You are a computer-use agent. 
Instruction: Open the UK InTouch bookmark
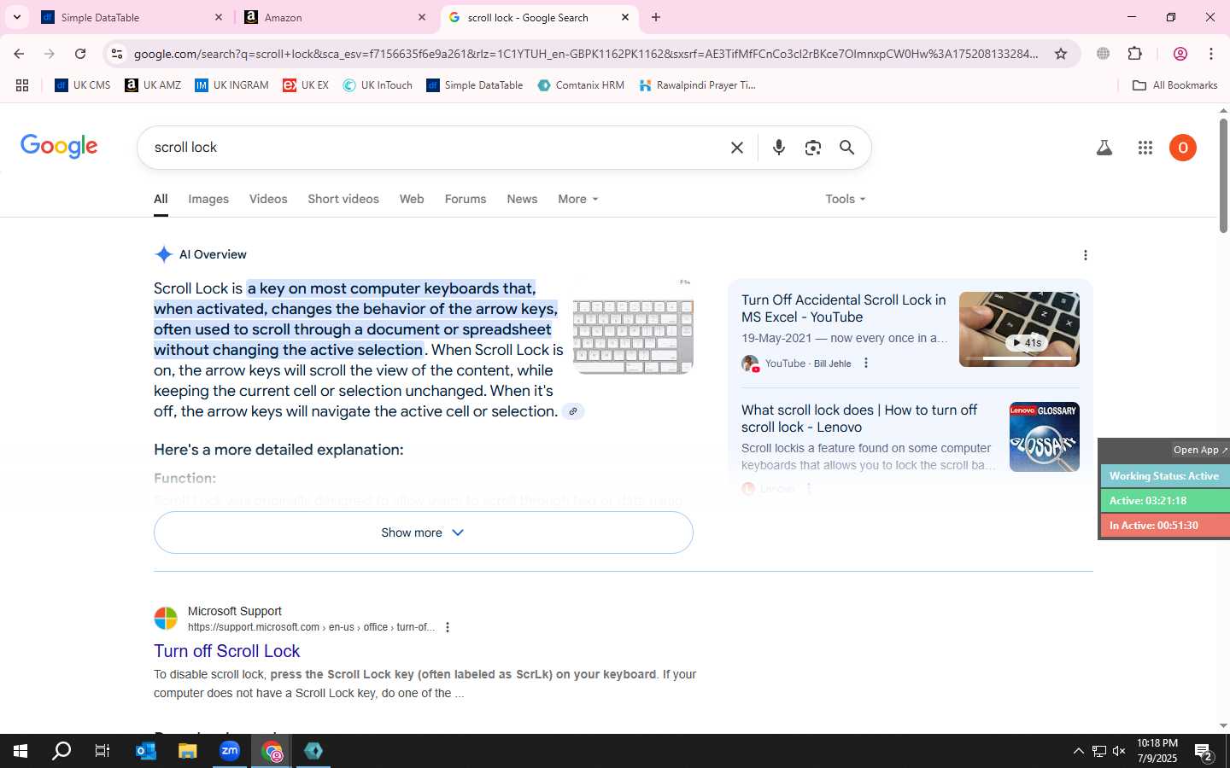pyautogui.click(x=378, y=85)
